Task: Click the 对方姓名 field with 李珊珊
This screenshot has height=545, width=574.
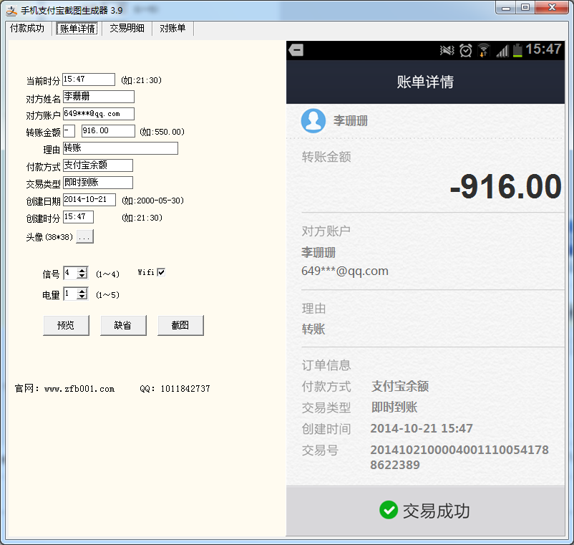Action: pos(99,97)
